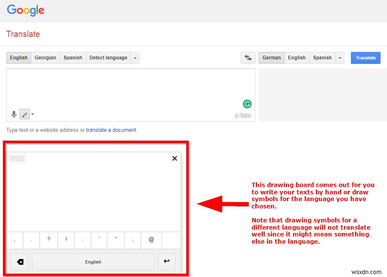Click the English space bar button
The height and width of the screenshot is (277, 387).
[x=93, y=262]
